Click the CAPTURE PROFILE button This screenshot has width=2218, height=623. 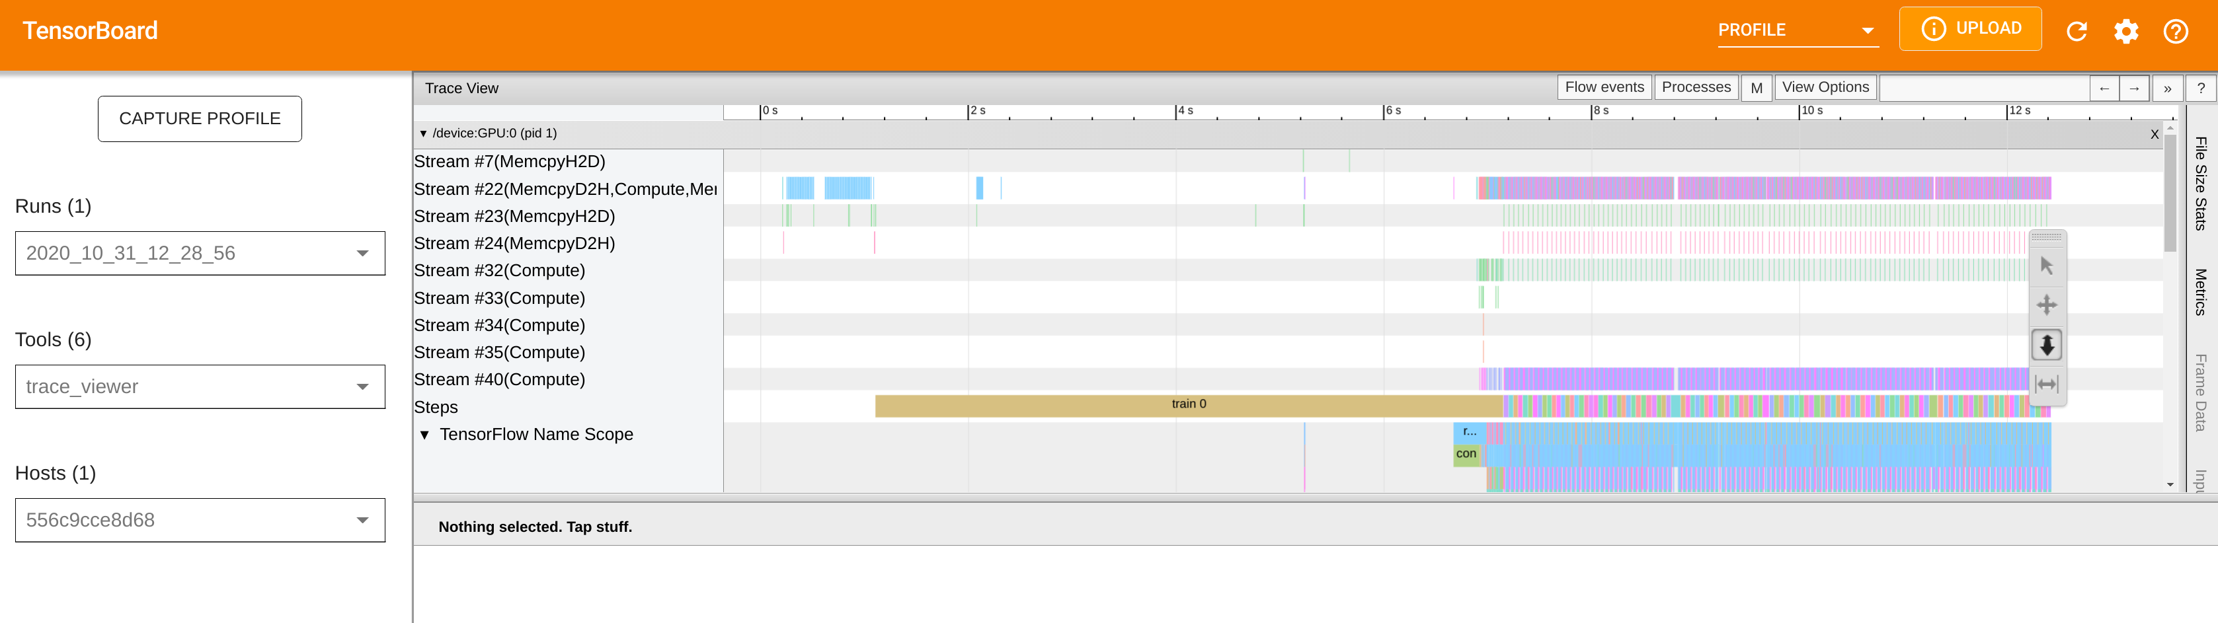click(200, 119)
